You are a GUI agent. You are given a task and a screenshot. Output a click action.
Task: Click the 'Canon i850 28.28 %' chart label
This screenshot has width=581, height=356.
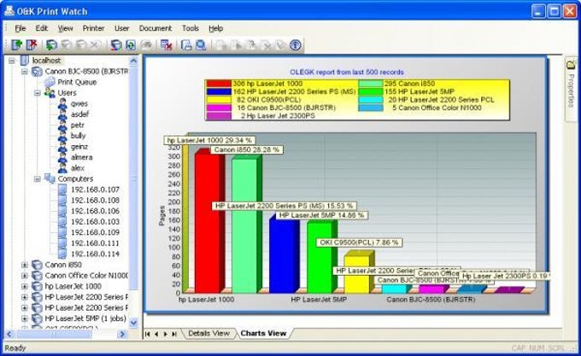pos(247,149)
